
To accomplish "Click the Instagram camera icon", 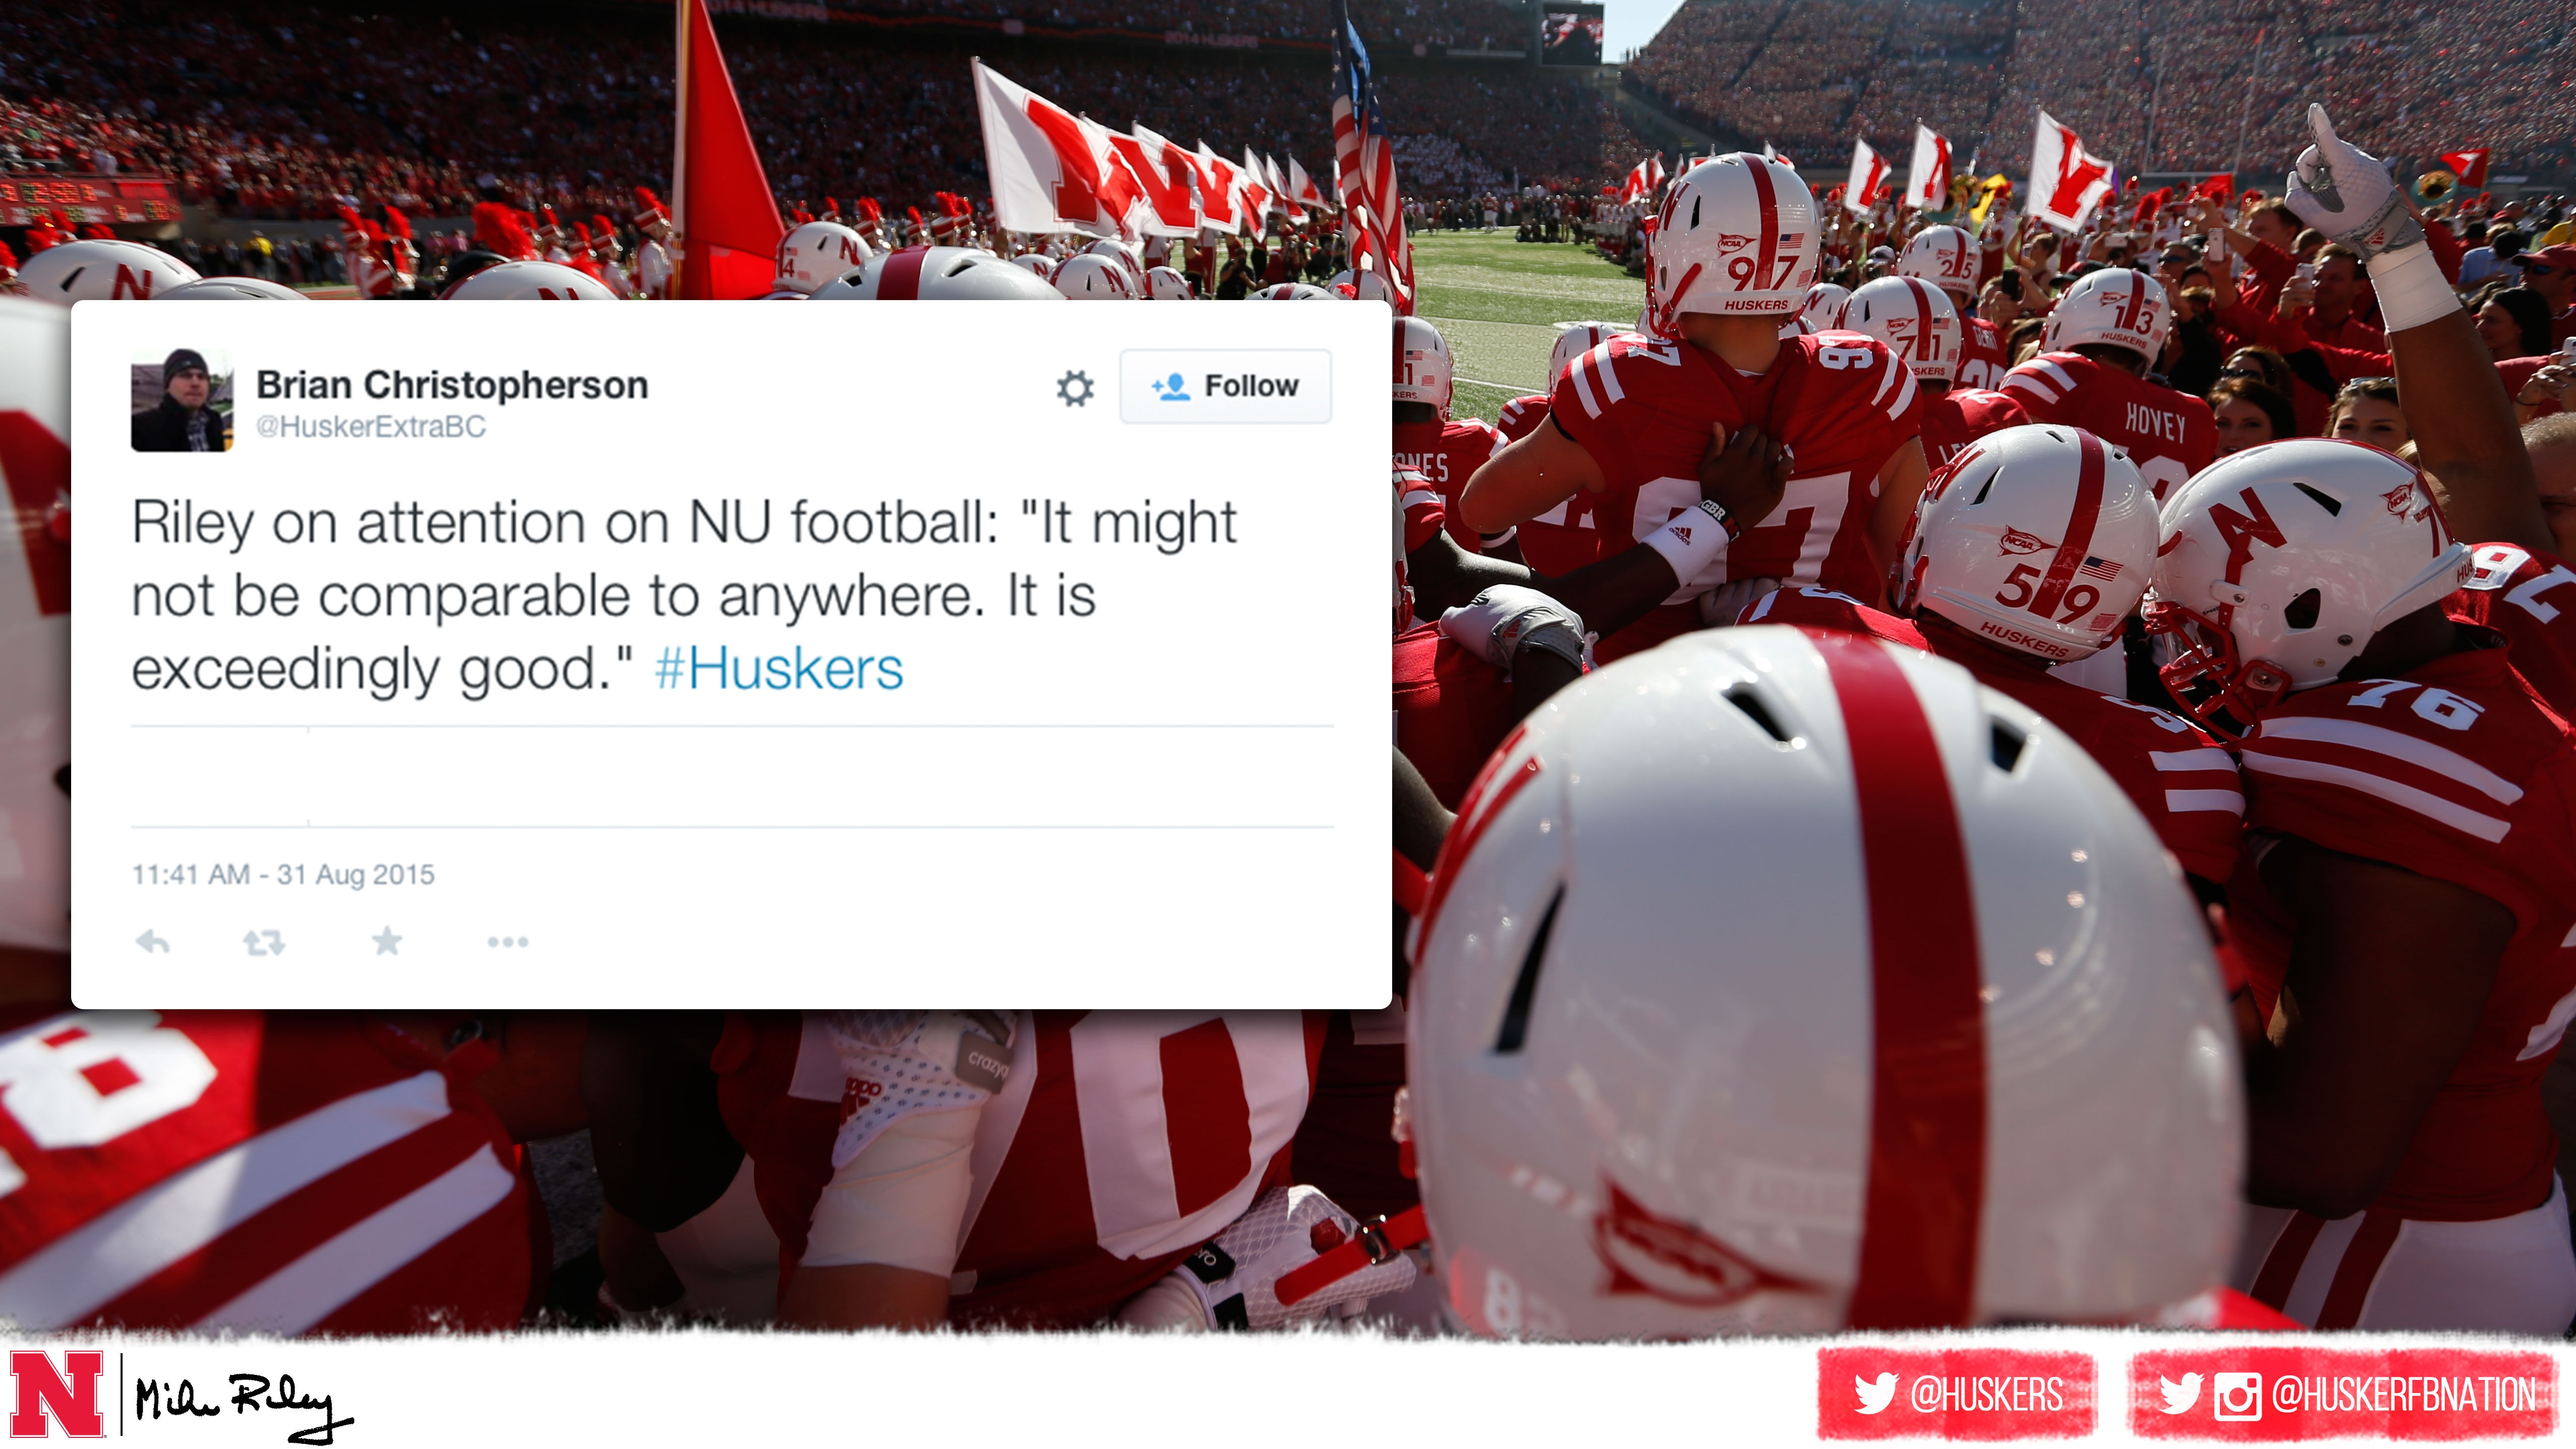I will tap(2237, 1395).
